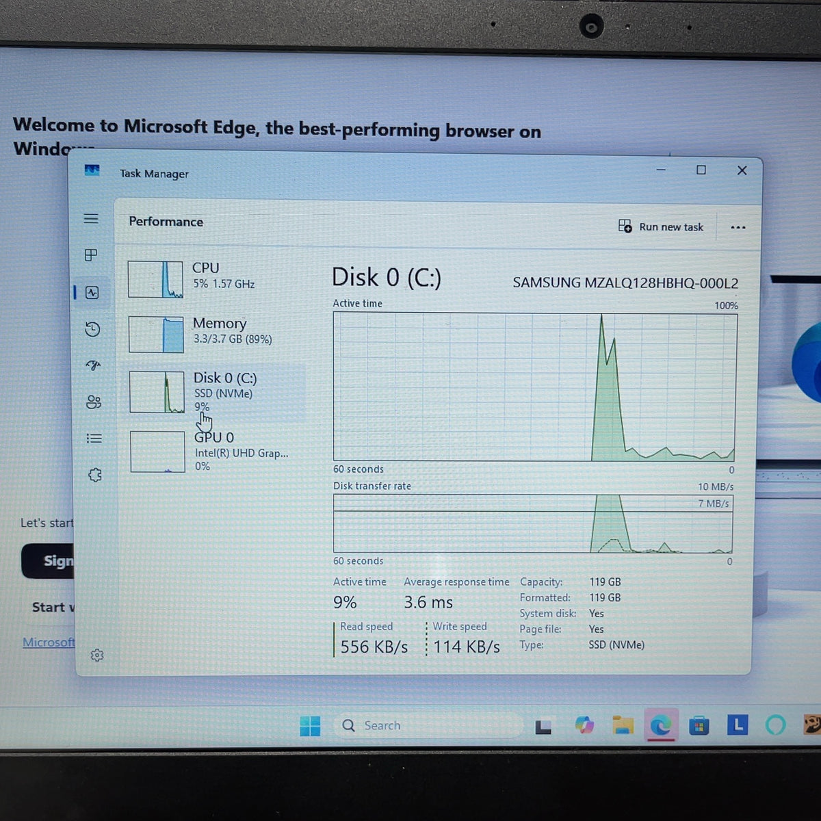821x821 pixels.
Task: Open the teal ring app on taskbar
Action: click(x=775, y=725)
